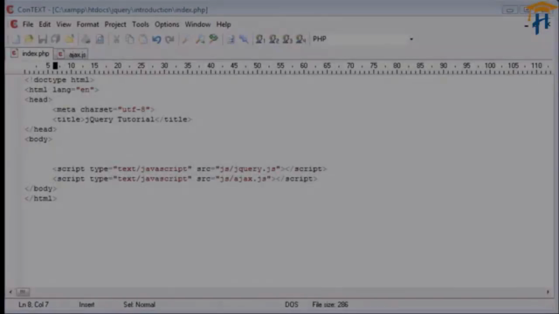559x314 pixels.
Task: Click the html lang="en" line
Action: click(61, 90)
